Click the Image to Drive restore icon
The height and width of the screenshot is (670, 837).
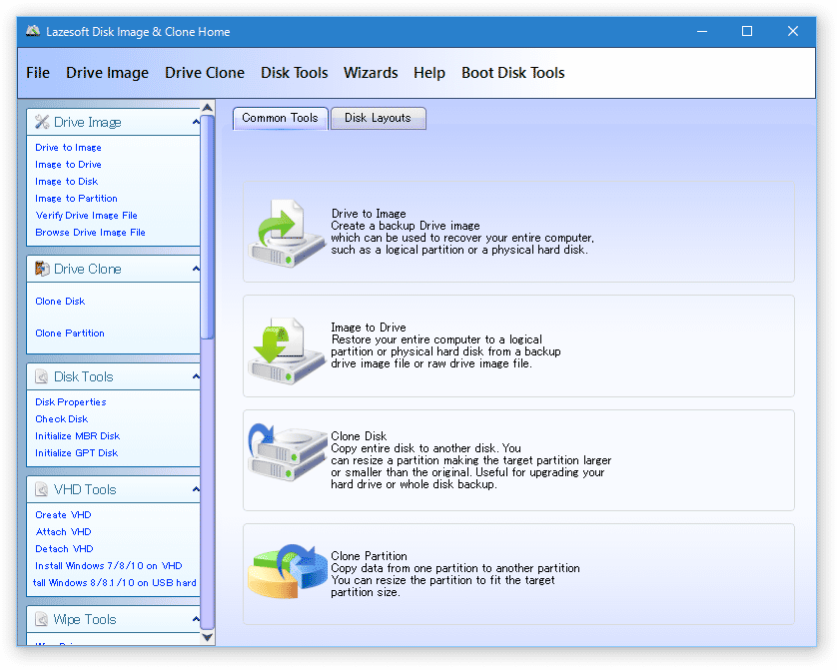(x=287, y=350)
